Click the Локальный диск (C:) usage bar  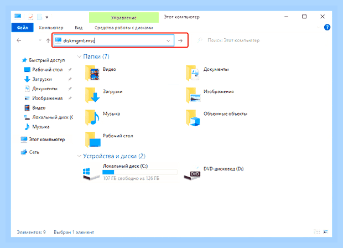pos(140,172)
